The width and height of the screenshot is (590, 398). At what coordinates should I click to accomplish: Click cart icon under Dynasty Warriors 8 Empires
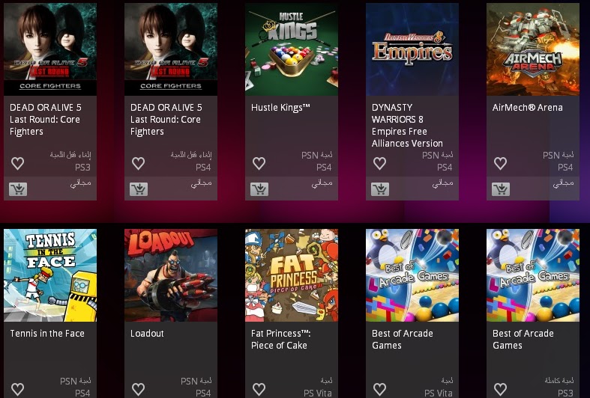tap(380, 189)
